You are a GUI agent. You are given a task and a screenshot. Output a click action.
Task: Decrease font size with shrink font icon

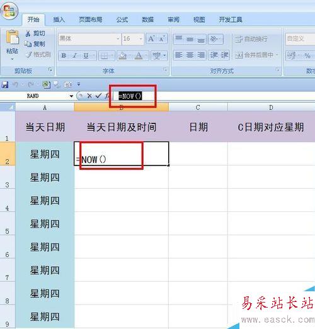(x=162, y=38)
